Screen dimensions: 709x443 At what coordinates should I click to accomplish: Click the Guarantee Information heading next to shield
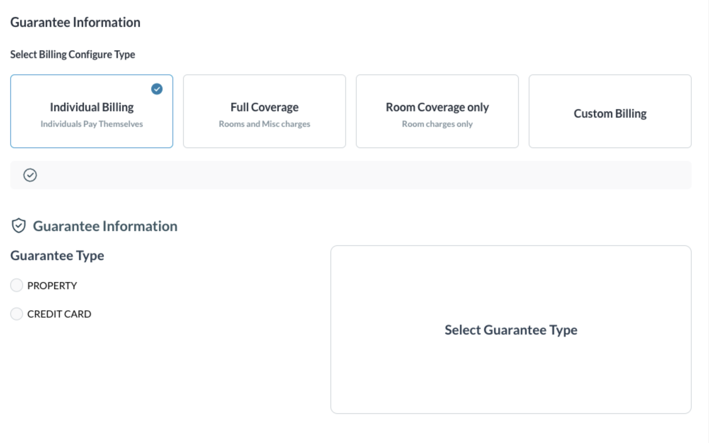[x=105, y=226]
